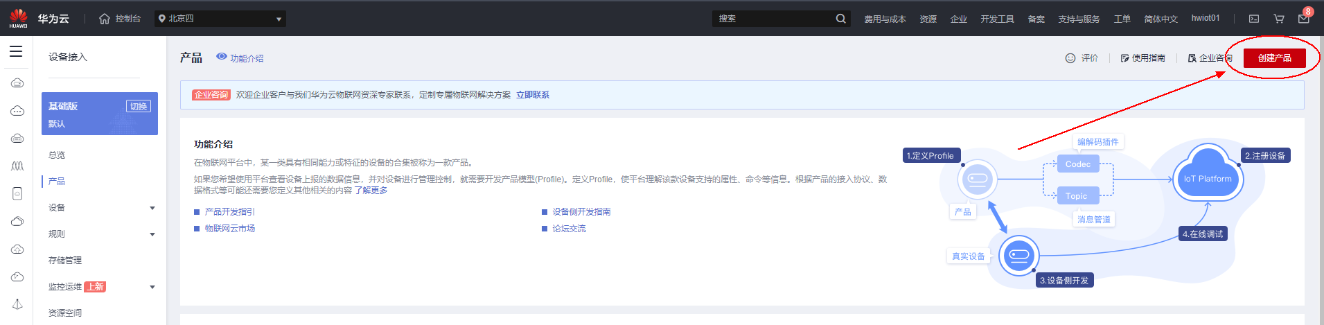Click the device rectangle icon in the sidebar
This screenshot has width=1324, height=325.
(17, 194)
